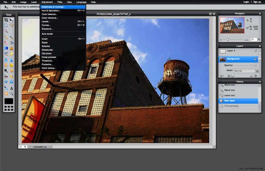Collapse the History panel
Screen dimensions: 265x171
point(259,82)
